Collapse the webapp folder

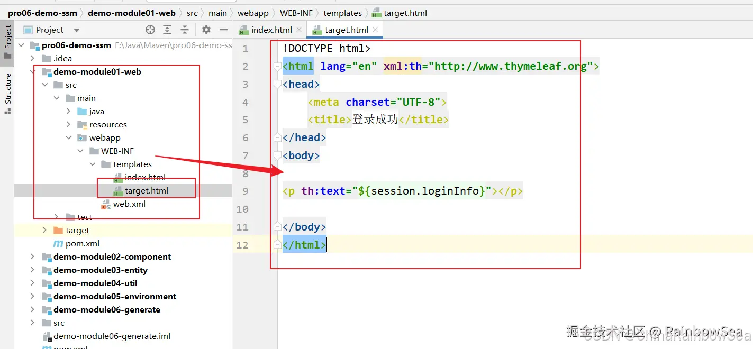(x=68, y=138)
